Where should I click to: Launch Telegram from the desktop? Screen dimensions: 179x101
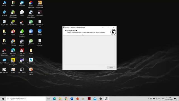tap(22, 4)
